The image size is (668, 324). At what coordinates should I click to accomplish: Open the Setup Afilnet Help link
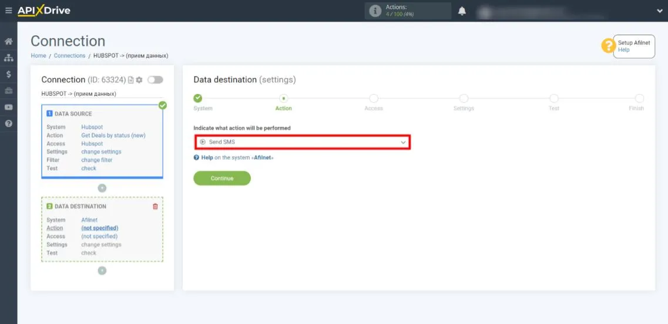tap(624, 50)
